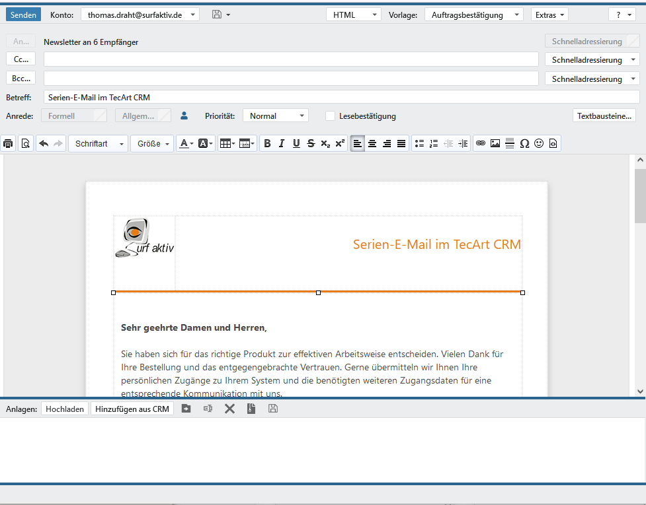
Task: Open the emoji smiley picker
Action: pos(539,143)
